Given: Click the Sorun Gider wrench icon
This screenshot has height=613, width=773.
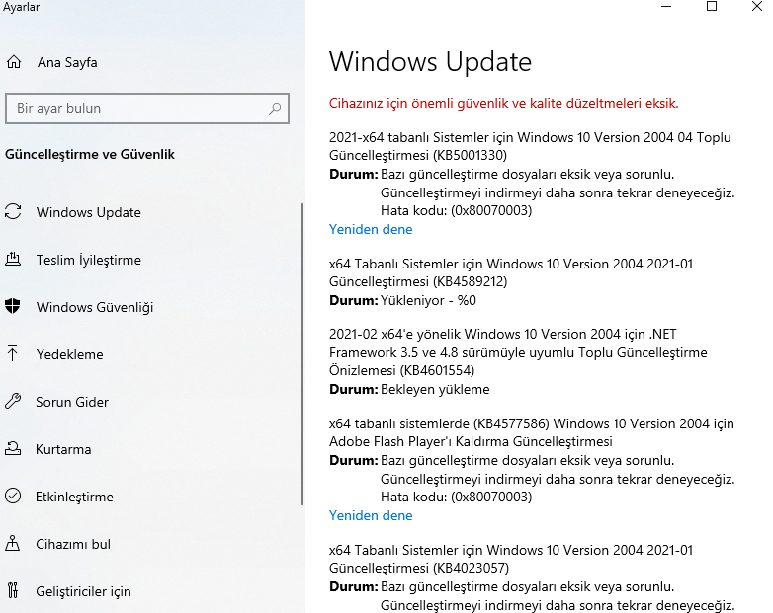Looking at the screenshot, I should coord(13,402).
